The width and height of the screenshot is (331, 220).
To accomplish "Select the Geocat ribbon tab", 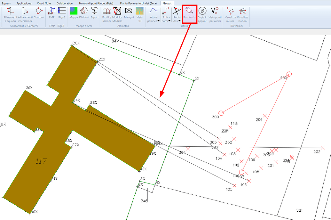I will 167,4.
